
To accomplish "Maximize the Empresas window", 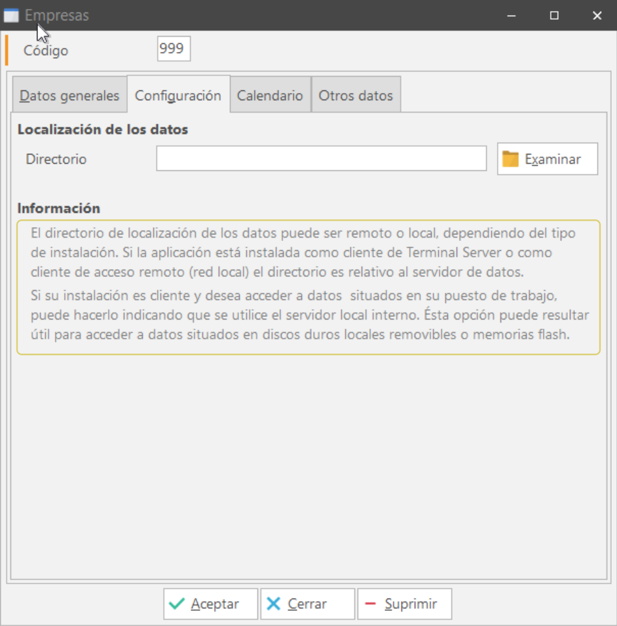I will pyautogui.click(x=554, y=16).
